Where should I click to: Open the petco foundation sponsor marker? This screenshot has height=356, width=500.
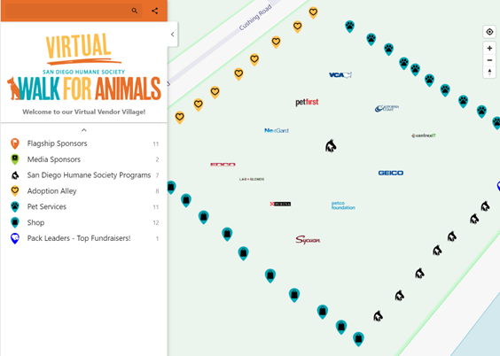[343, 205]
